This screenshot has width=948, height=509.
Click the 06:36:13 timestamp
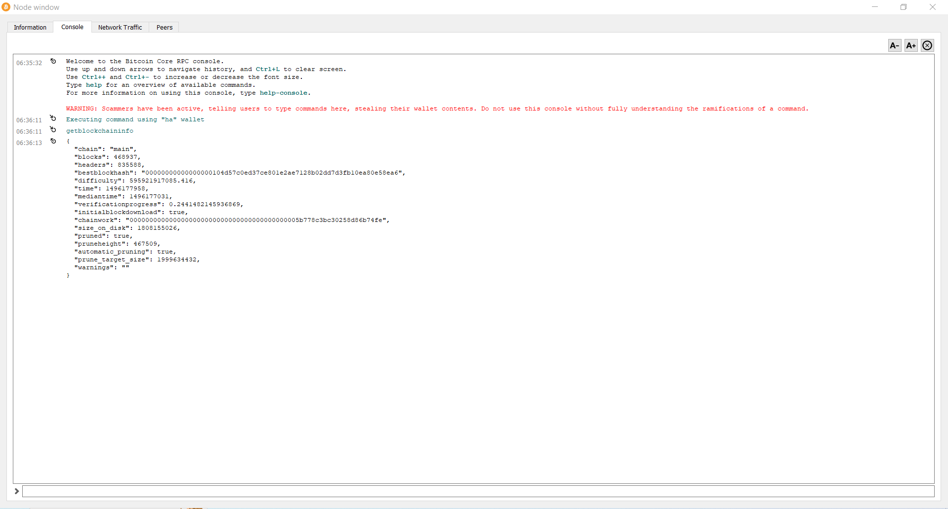(29, 143)
